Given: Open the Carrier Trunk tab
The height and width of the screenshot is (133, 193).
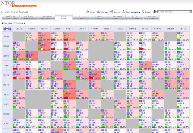Looking at the screenshot, I should pos(99,18).
